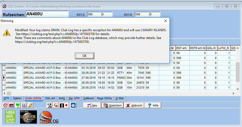Click the red circular refresh icon in the toolbar
Image resolution: width=242 pixels, height=127 pixels.
[5, 105]
